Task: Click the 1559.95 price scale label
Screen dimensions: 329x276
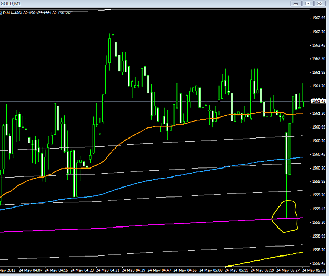Action: (318, 181)
